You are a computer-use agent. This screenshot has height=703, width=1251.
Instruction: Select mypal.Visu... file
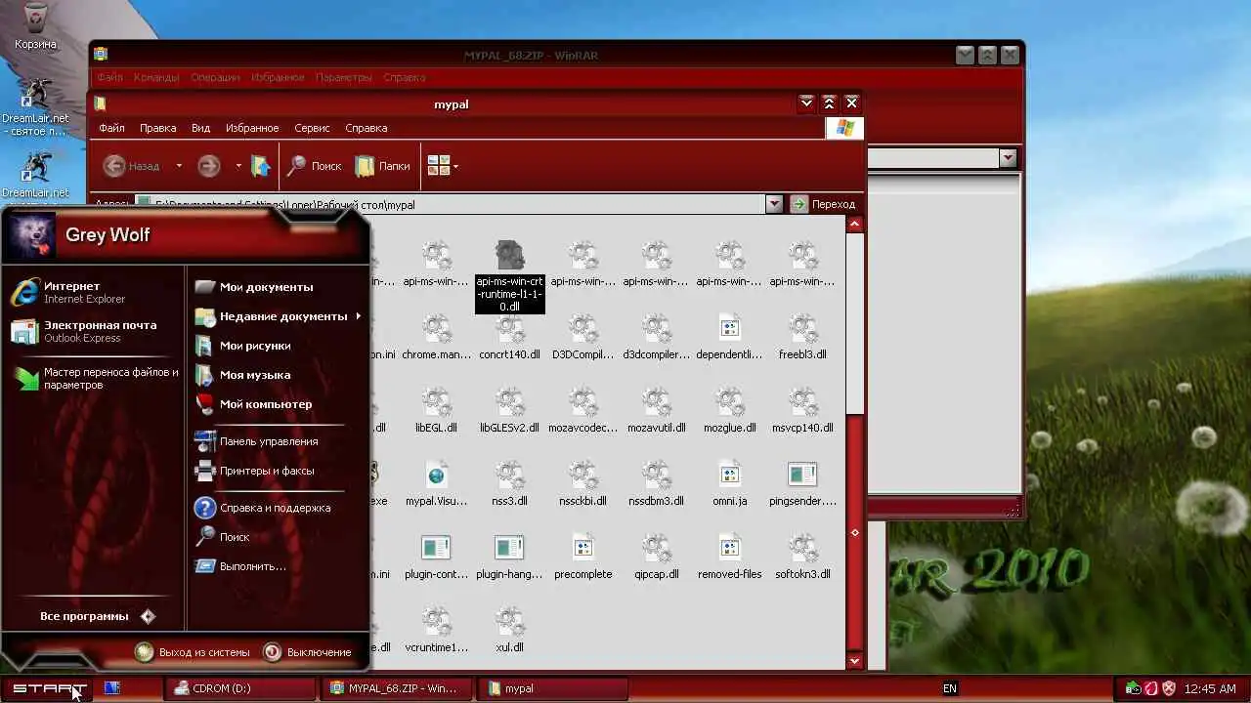pos(436,483)
